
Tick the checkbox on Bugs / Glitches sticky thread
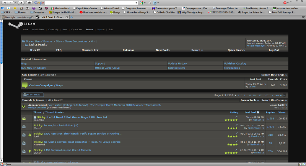[x=35, y=118]
